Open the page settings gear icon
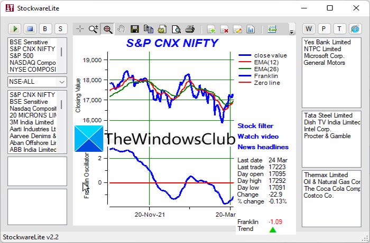370x243 pixels. click(162, 29)
